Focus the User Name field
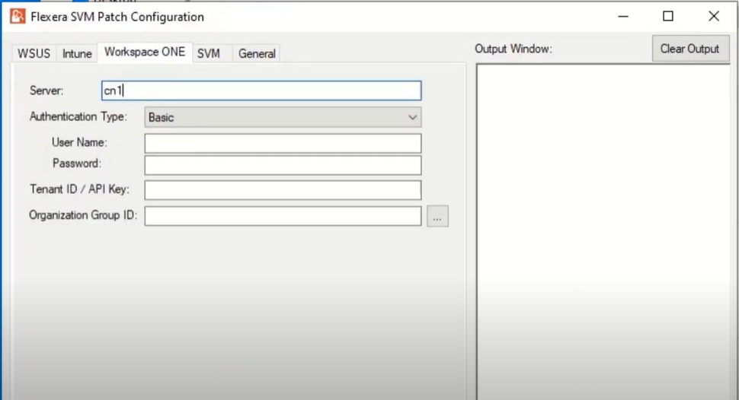 tap(283, 144)
